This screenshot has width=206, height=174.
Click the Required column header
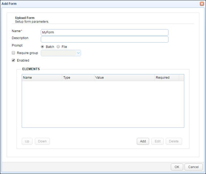167,78
